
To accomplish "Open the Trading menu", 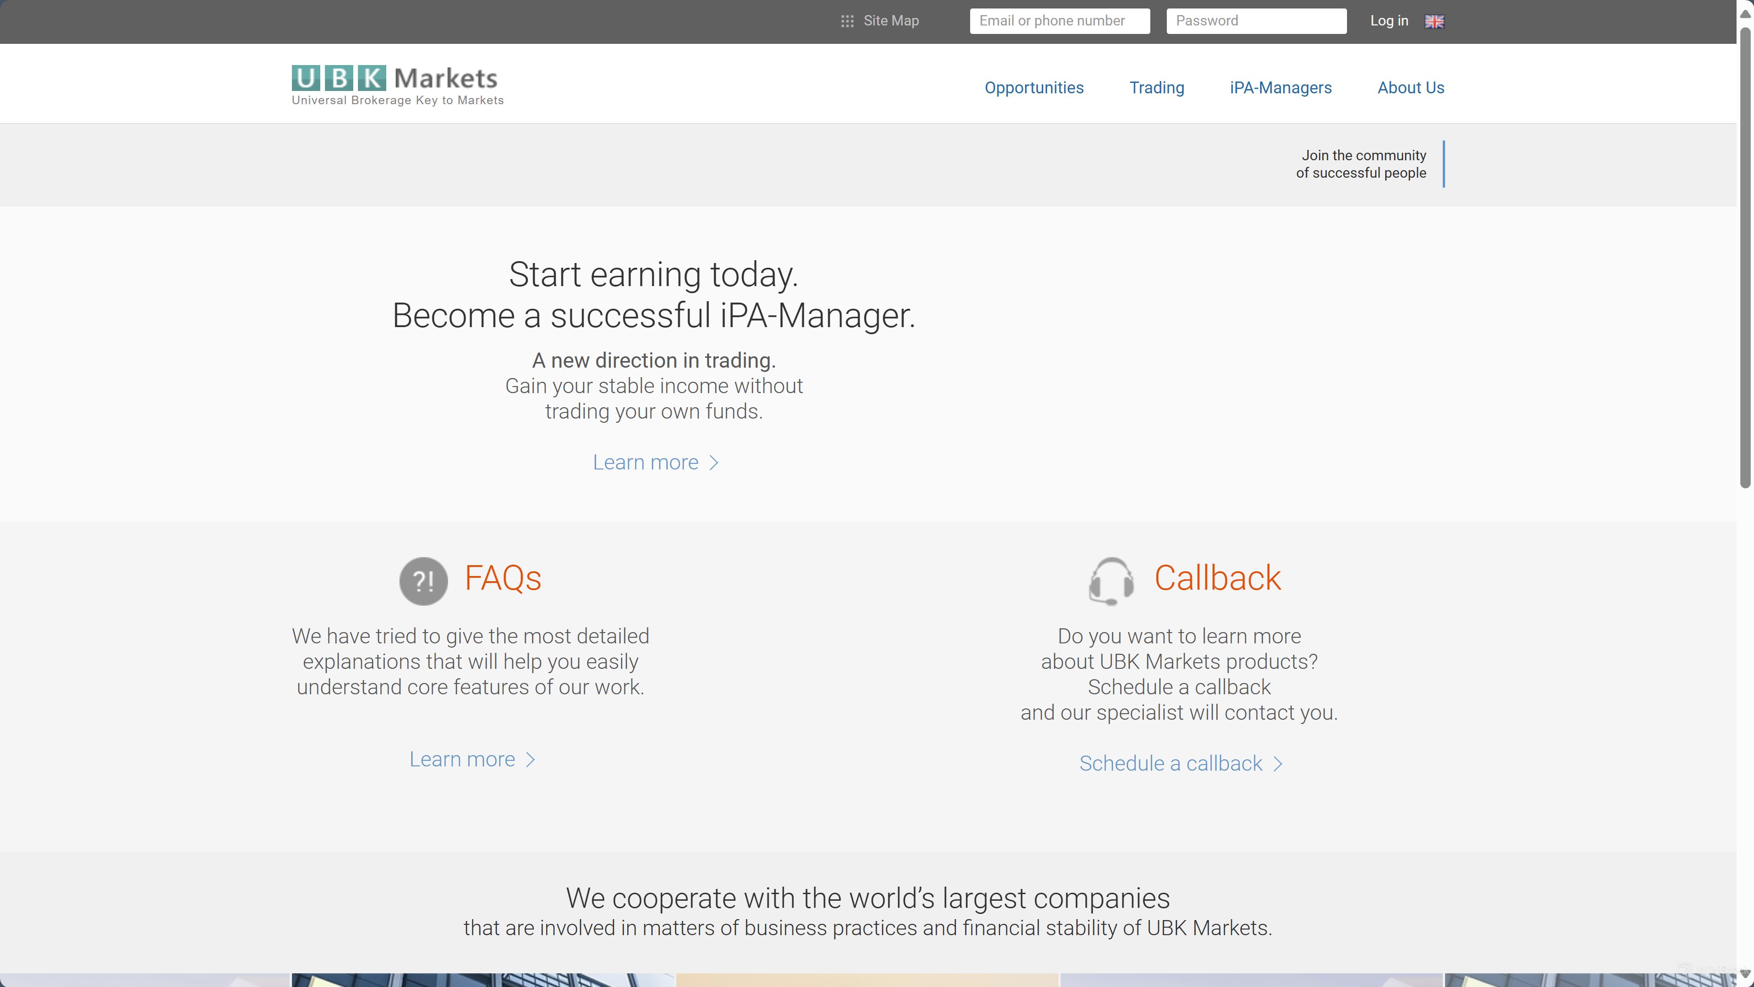I will point(1156,88).
